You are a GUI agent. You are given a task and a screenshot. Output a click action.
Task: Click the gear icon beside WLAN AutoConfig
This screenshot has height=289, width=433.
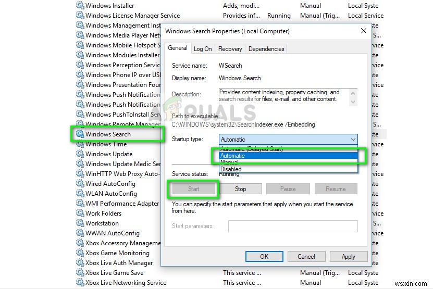(80, 194)
